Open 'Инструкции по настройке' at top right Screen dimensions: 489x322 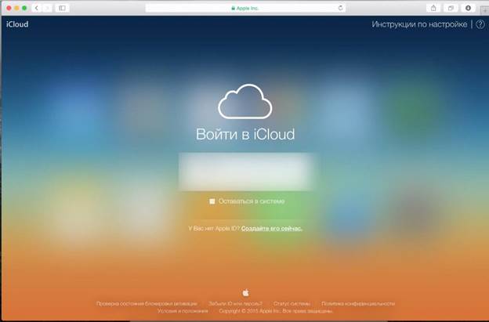tap(419, 24)
